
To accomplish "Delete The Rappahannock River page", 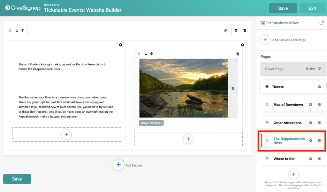I will [319, 141].
